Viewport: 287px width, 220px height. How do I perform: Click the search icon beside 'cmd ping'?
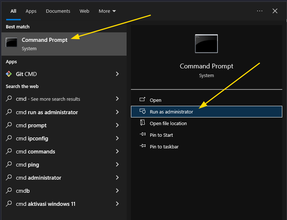(9, 164)
